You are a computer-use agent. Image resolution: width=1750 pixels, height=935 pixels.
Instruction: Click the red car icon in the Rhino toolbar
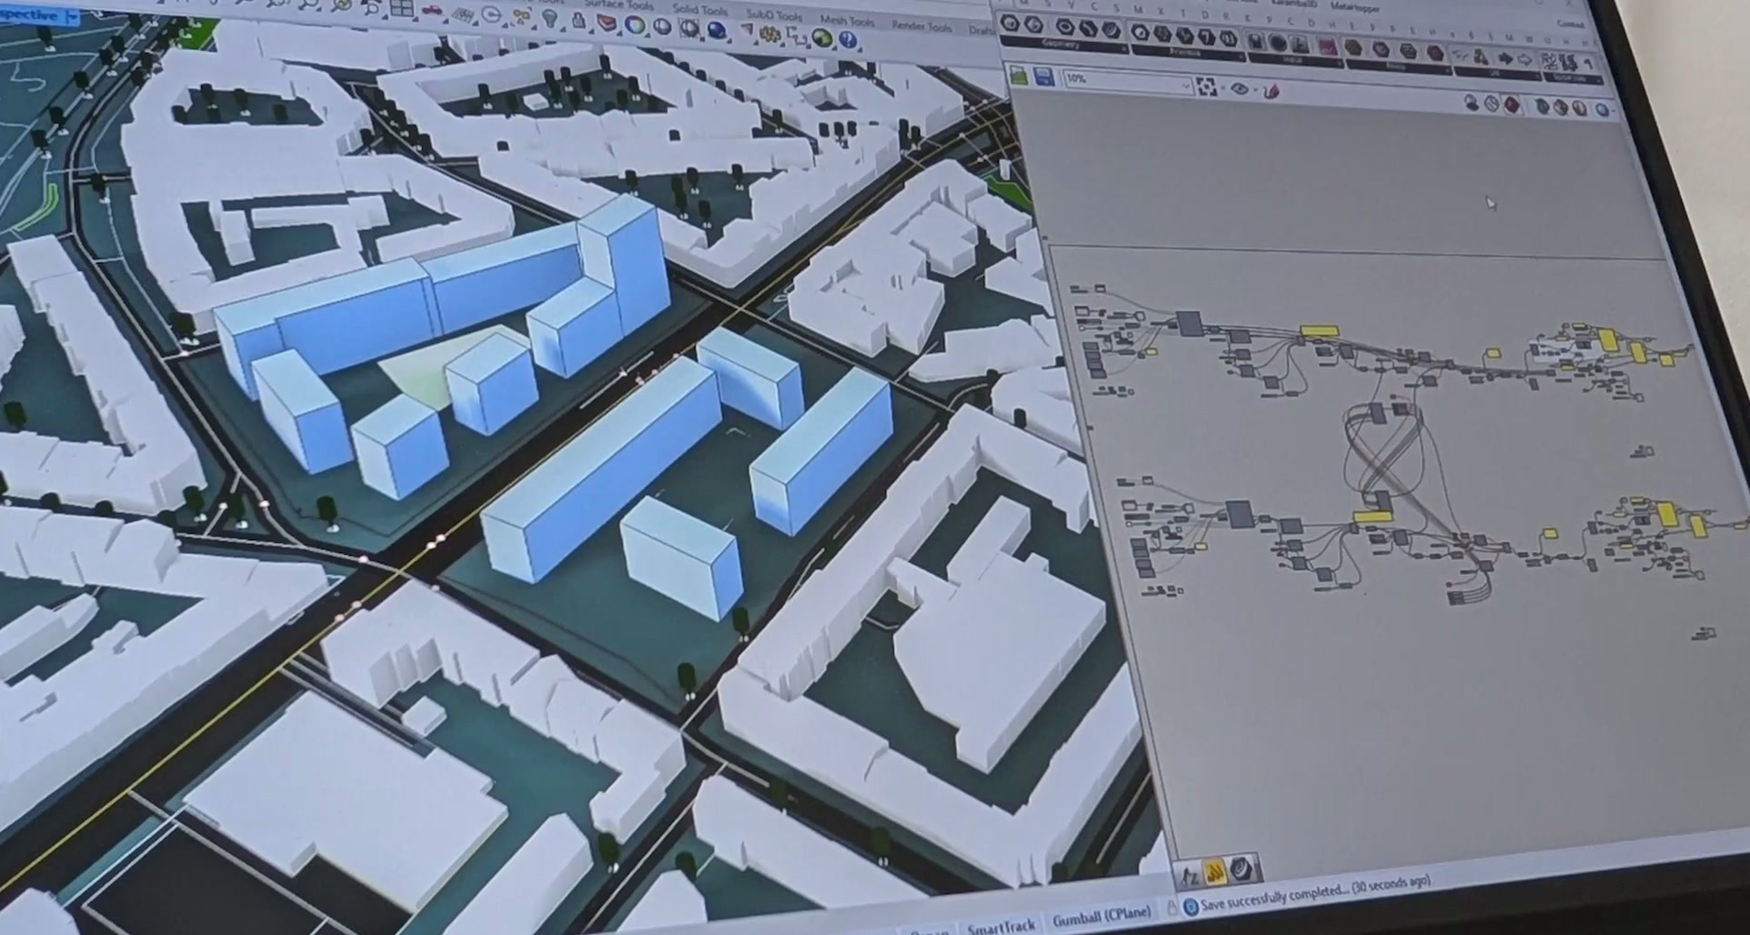click(x=433, y=11)
